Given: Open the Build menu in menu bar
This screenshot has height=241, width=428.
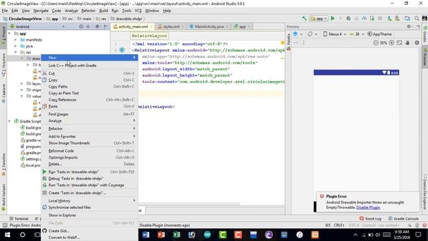Looking at the screenshot, I should click(x=104, y=11).
